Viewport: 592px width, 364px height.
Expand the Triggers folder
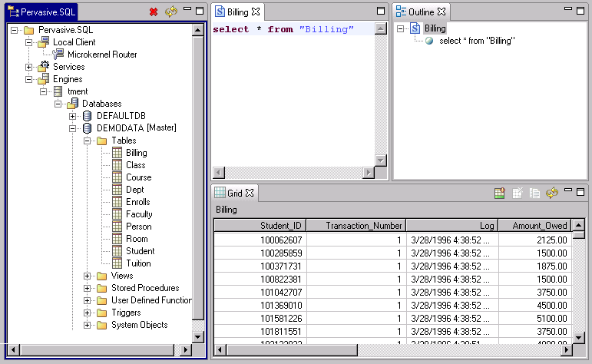coord(88,313)
